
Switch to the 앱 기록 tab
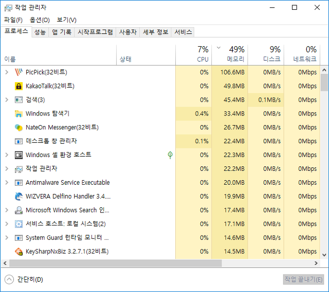[62, 32]
